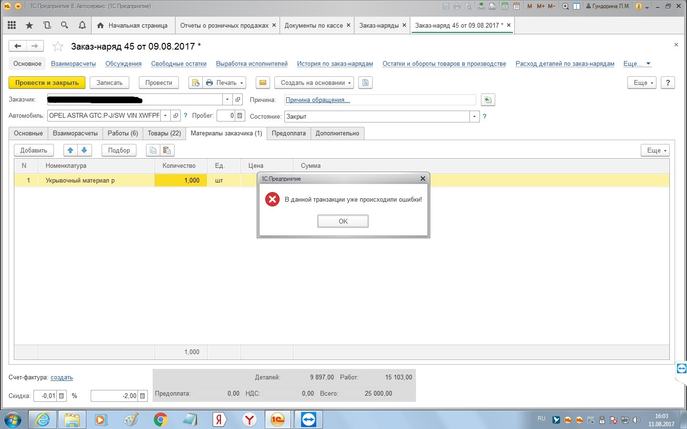Viewport: 687px width, 429px height.
Task: Click the green icon right of Причина field
Action: (x=488, y=100)
